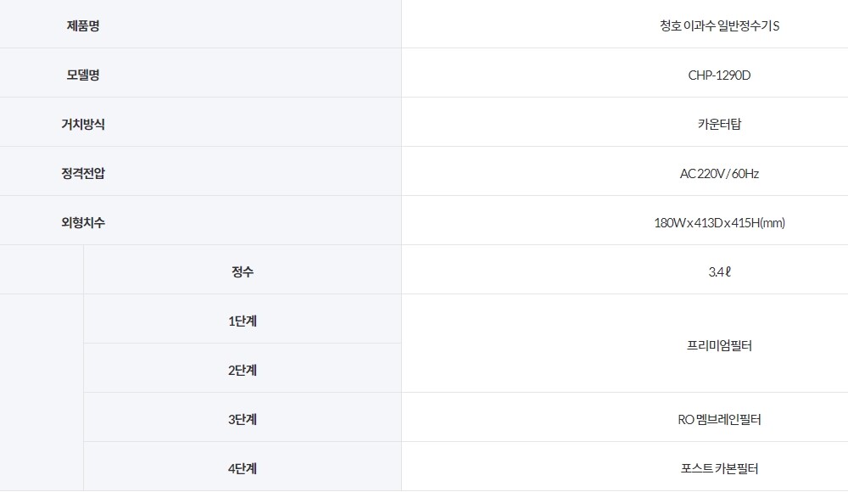Select the 외형치수 label cell
The height and width of the screenshot is (492, 848).
83,223
